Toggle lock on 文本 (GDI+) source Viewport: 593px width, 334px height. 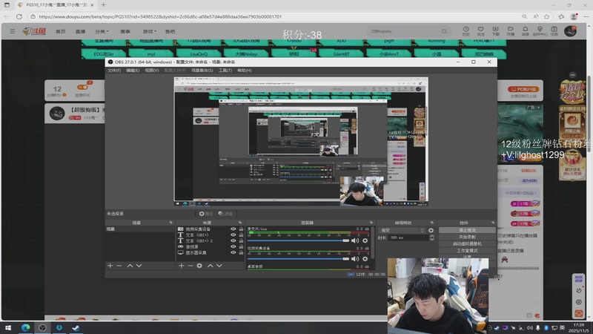241,235
